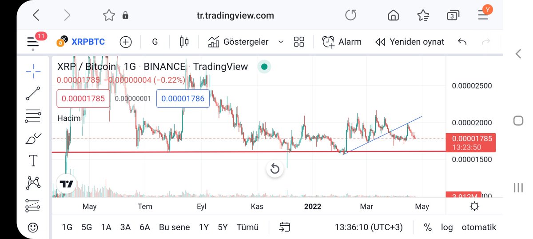Open Göstergeler indicators dialog
The width and height of the screenshot is (533, 239).
(239, 42)
